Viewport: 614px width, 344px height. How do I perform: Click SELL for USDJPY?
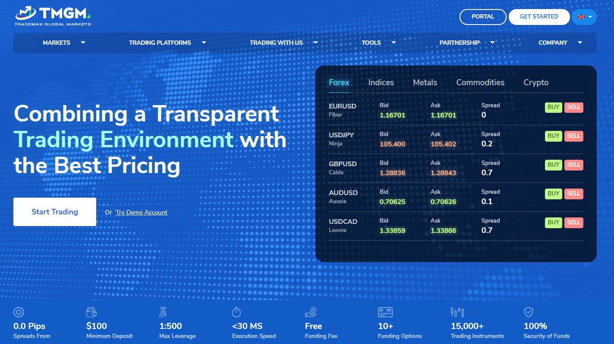(x=573, y=136)
